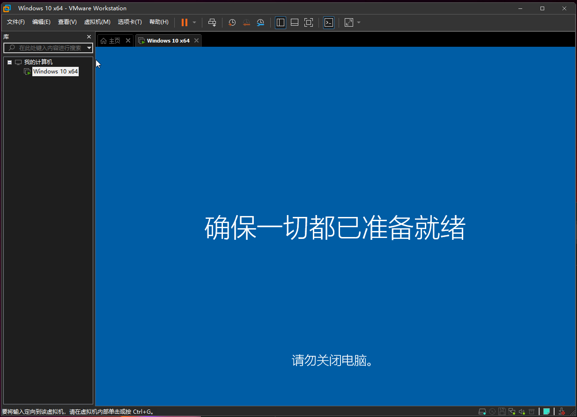Pause the running virtual machine
577x417 pixels.
pos(185,22)
